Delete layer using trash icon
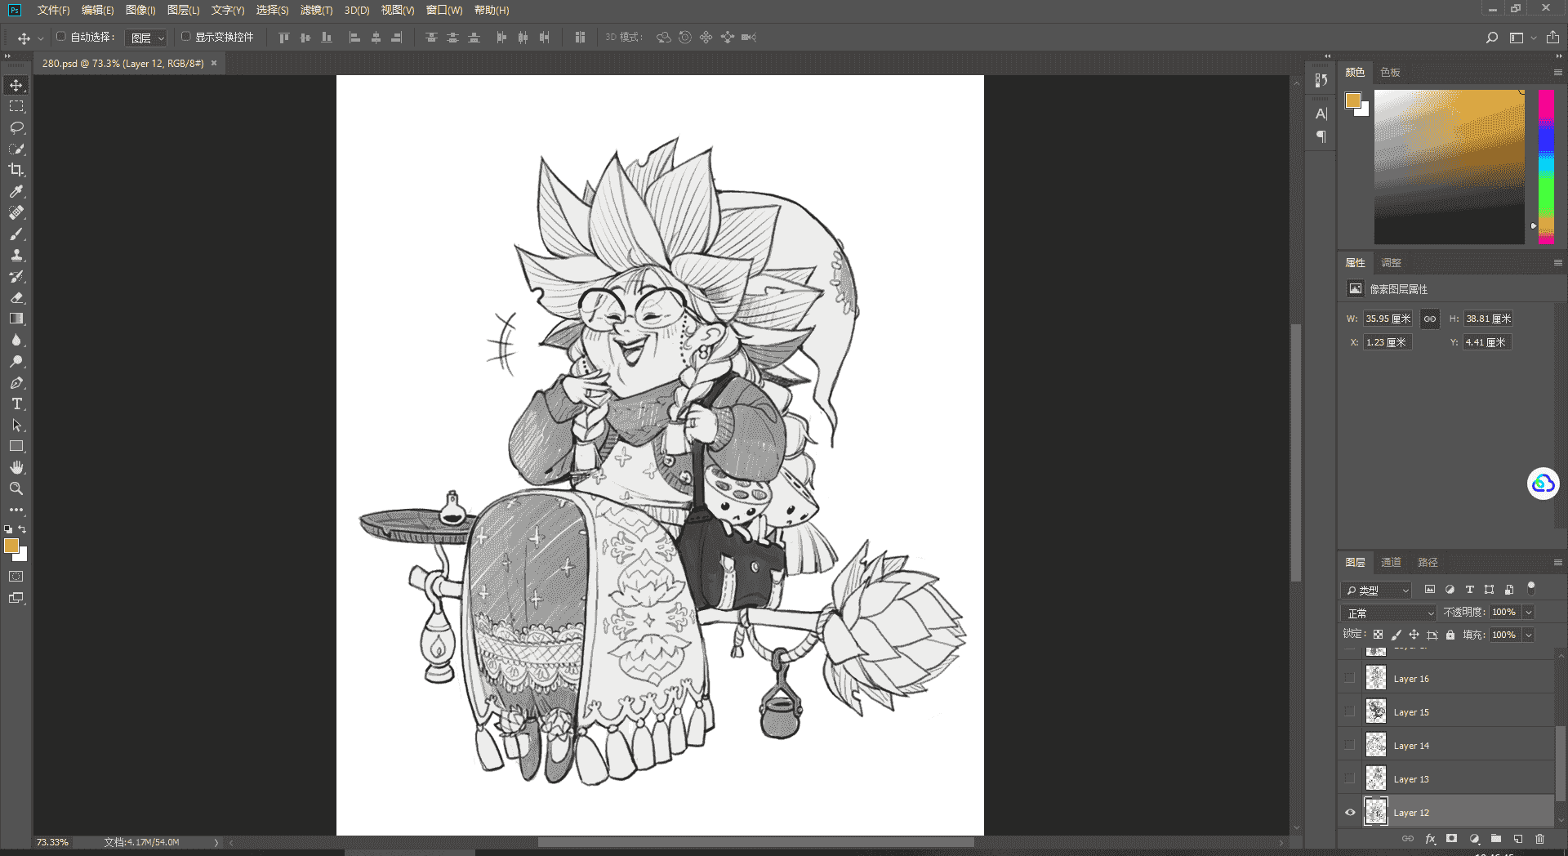Image resolution: width=1568 pixels, height=856 pixels. [1539, 839]
